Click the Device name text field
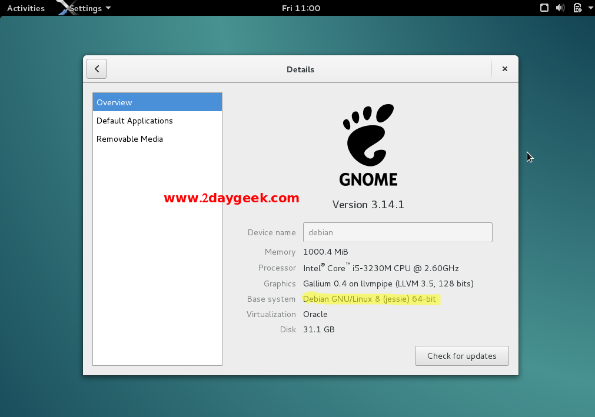Viewport: 595px width, 417px height. point(397,232)
